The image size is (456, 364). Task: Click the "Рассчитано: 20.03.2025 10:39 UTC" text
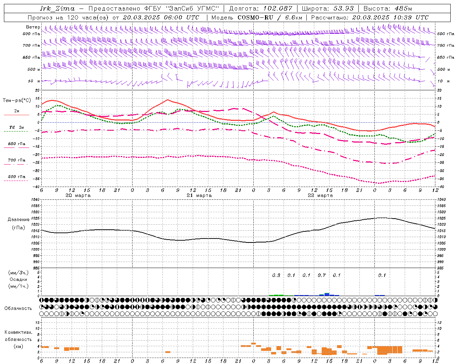(x=370, y=17)
